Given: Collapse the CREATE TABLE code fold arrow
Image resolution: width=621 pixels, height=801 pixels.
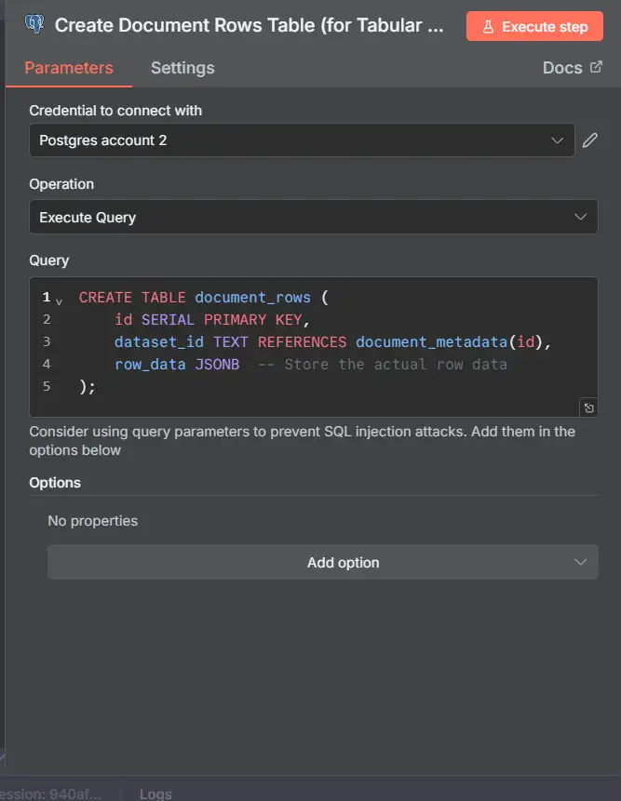Looking at the screenshot, I should (x=60, y=300).
